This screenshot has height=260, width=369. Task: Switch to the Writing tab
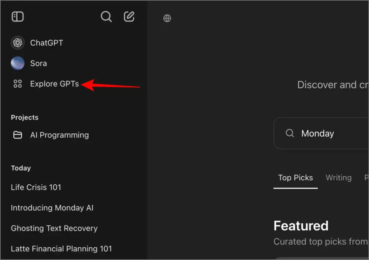pyautogui.click(x=338, y=178)
